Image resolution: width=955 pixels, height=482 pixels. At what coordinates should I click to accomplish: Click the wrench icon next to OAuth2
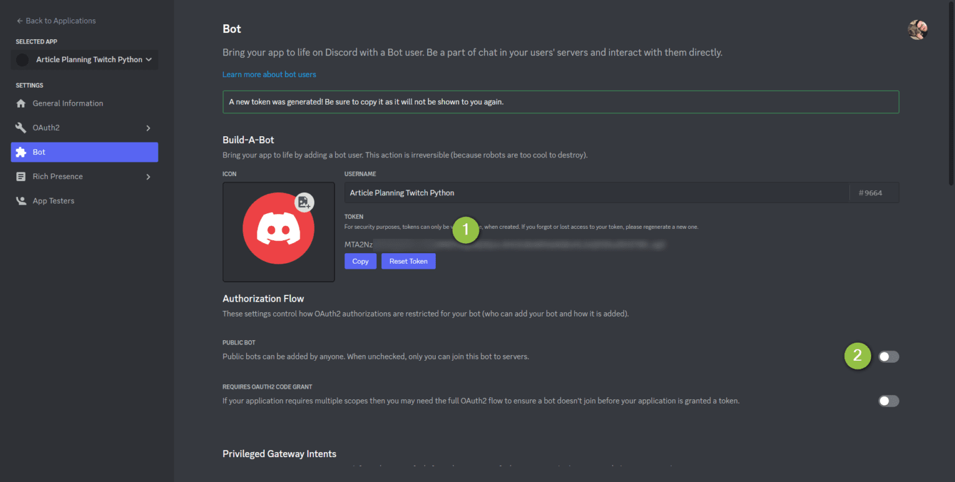tap(21, 127)
